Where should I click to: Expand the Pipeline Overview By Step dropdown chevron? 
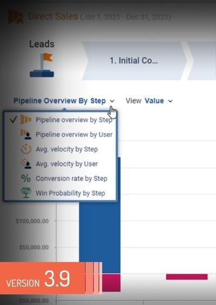click(112, 101)
